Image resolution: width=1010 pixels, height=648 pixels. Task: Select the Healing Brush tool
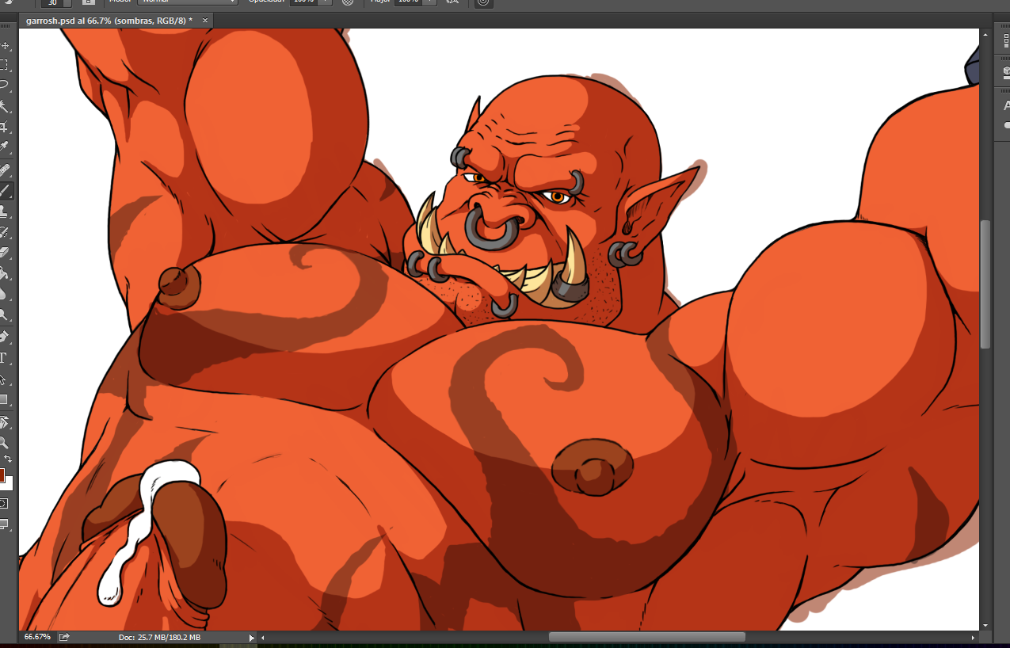(x=5, y=170)
